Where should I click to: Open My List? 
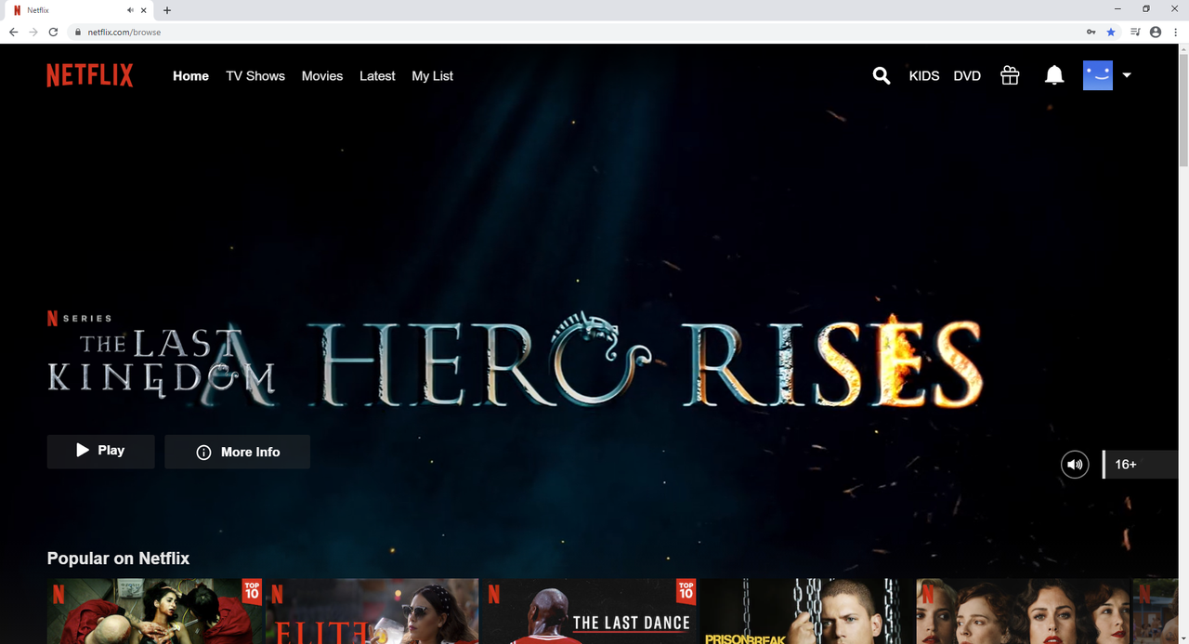(433, 76)
